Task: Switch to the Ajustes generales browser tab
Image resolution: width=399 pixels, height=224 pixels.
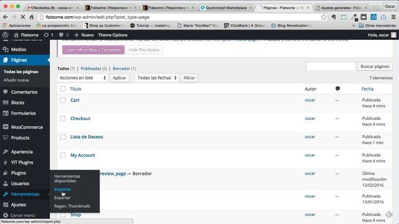Action: [341, 8]
